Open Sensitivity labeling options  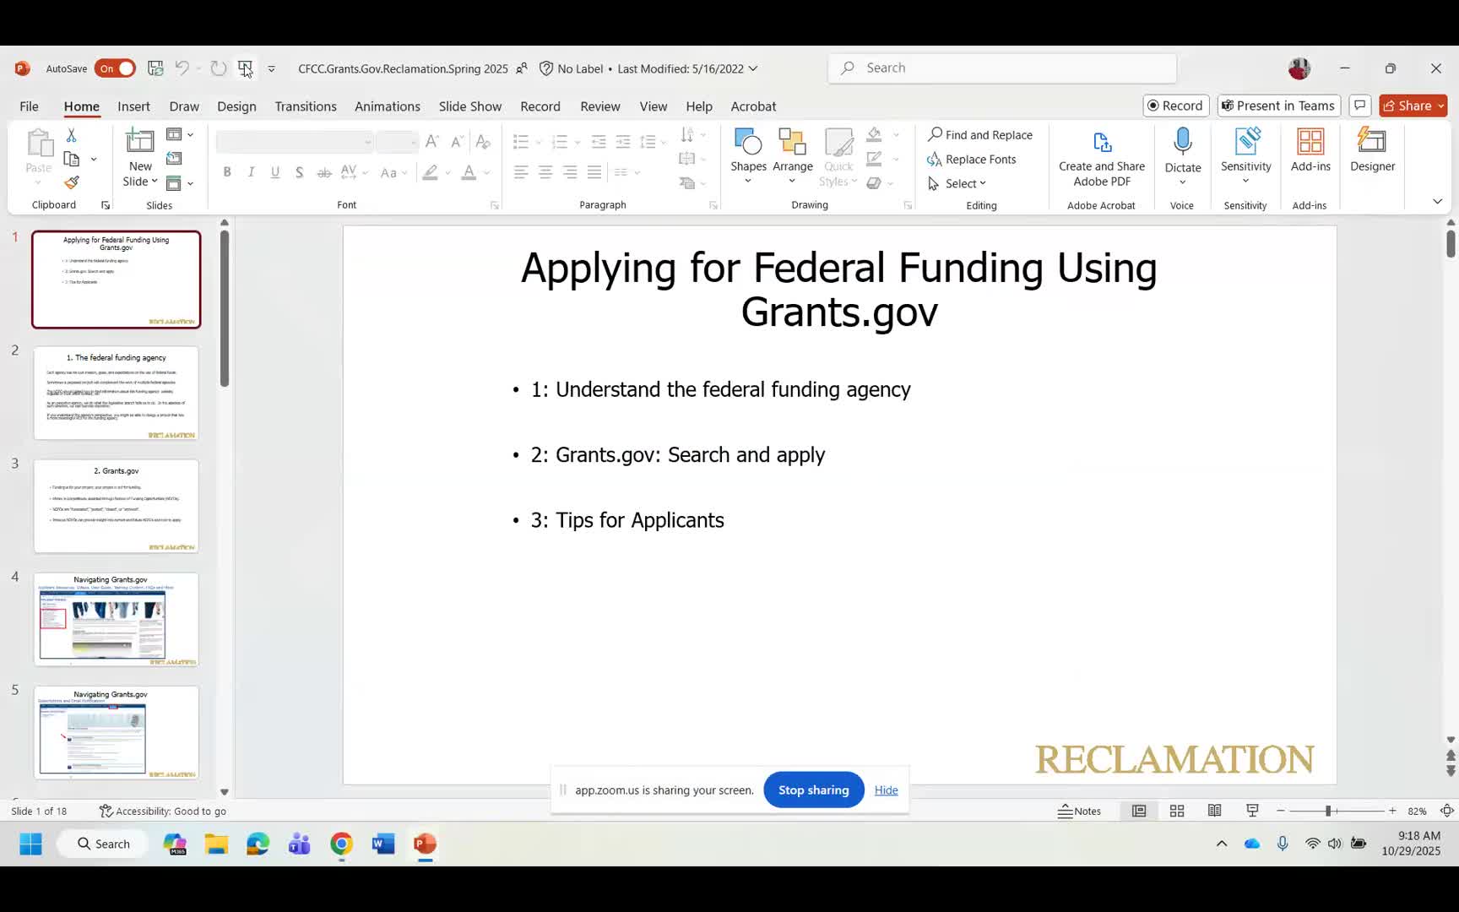1245,152
